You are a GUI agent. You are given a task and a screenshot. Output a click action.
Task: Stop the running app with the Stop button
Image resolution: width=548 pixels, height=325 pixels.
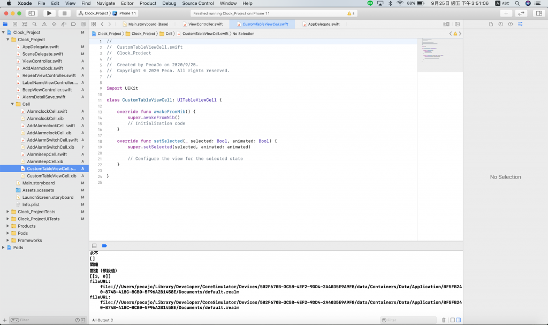pos(64,13)
